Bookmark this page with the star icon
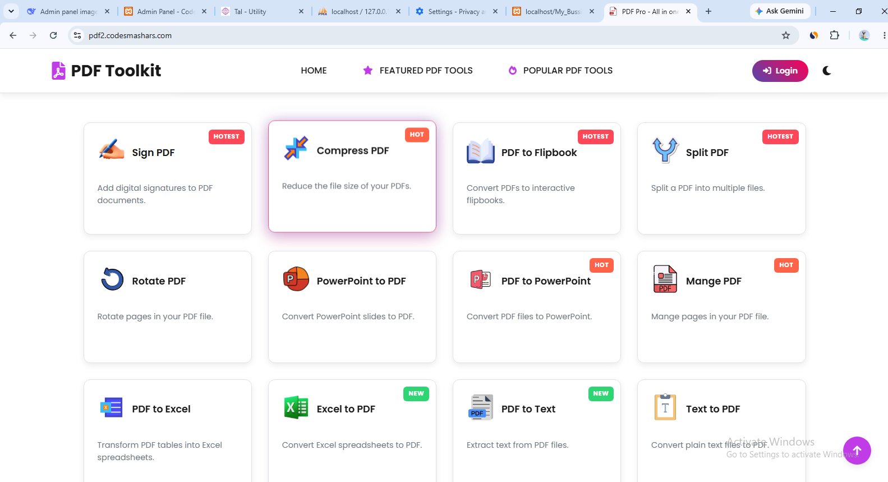Image resolution: width=888 pixels, height=482 pixels. [786, 35]
